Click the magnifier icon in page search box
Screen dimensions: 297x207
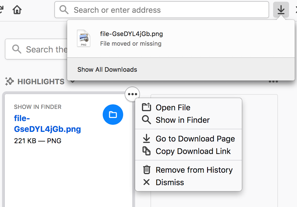(17, 49)
